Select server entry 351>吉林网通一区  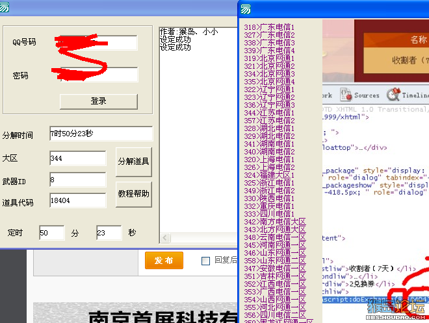[275, 276]
